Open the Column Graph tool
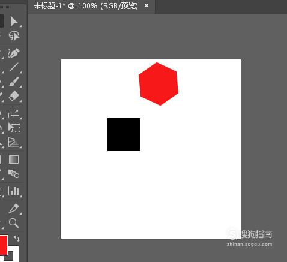Viewport: 287px width, 262px height. (14, 191)
